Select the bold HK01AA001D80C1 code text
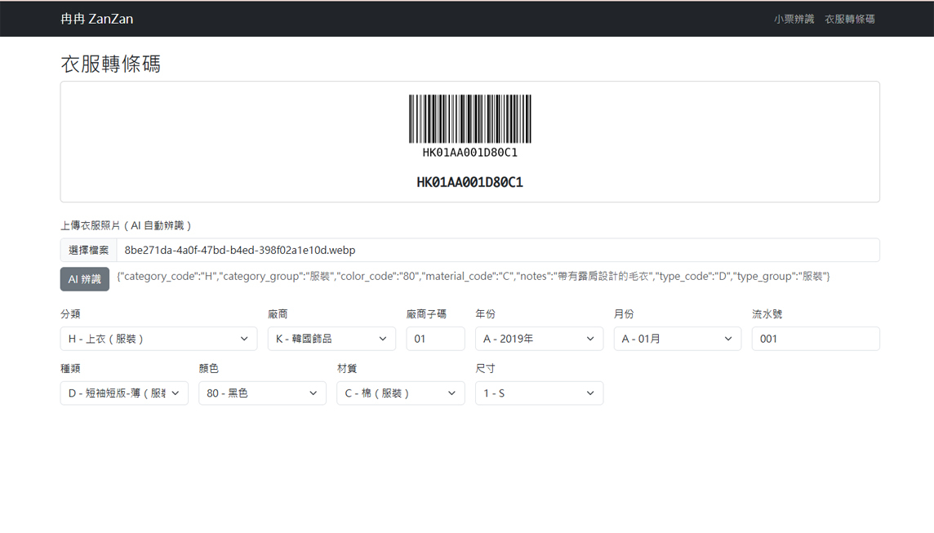Image resolution: width=934 pixels, height=533 pixels. pos(470,182)
